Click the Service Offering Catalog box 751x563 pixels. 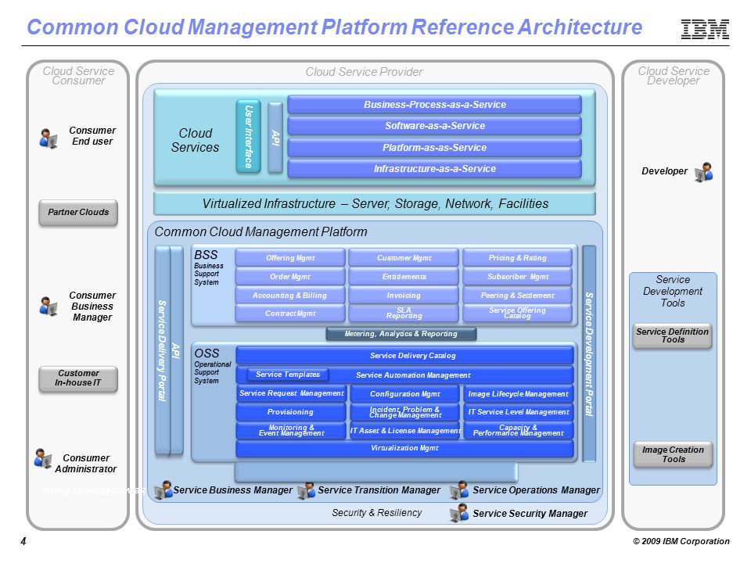(517, 313)
